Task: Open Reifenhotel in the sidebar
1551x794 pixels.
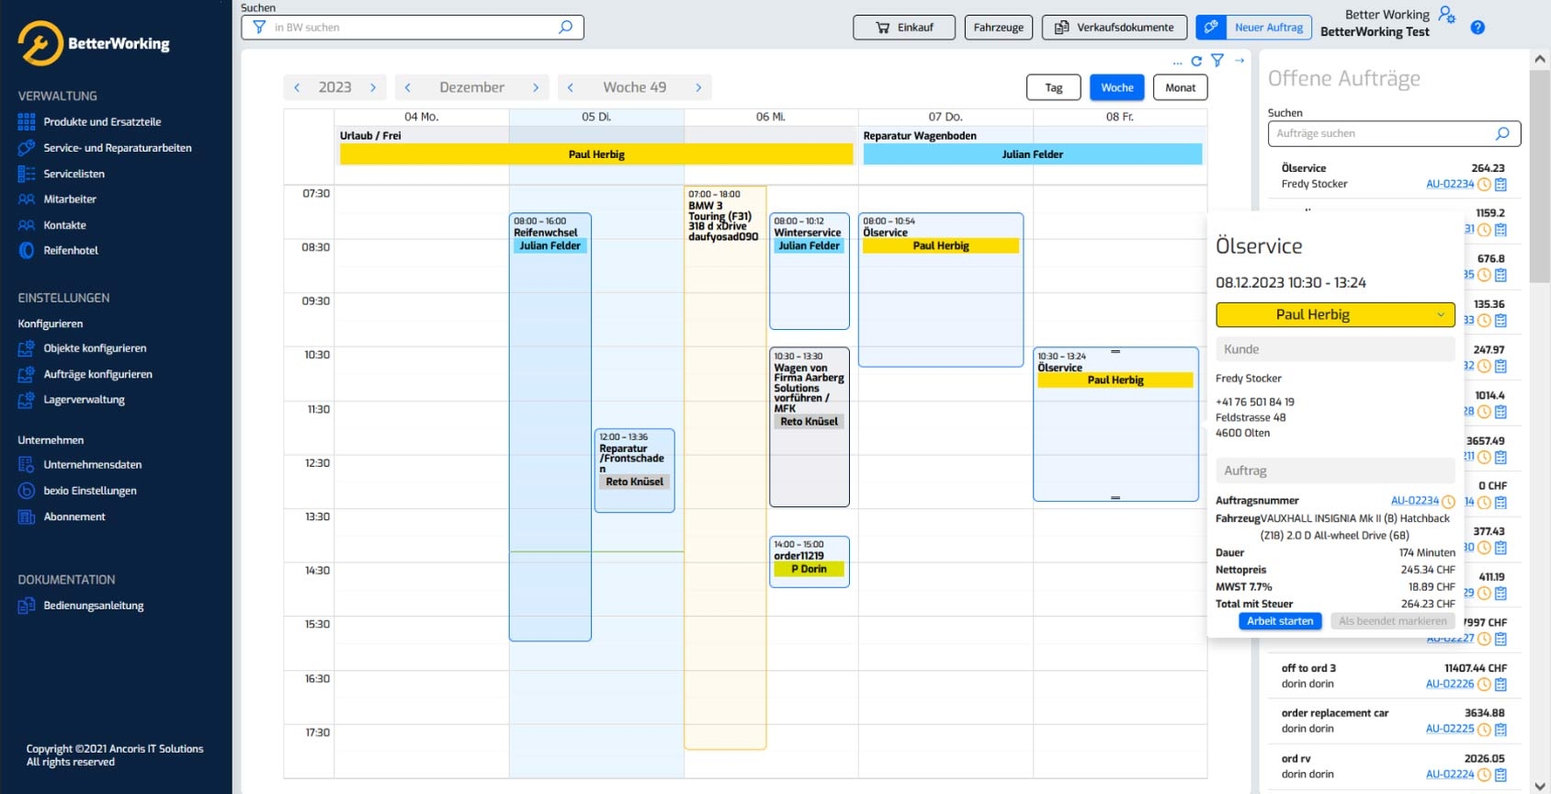Action: [x=71, y=250]
